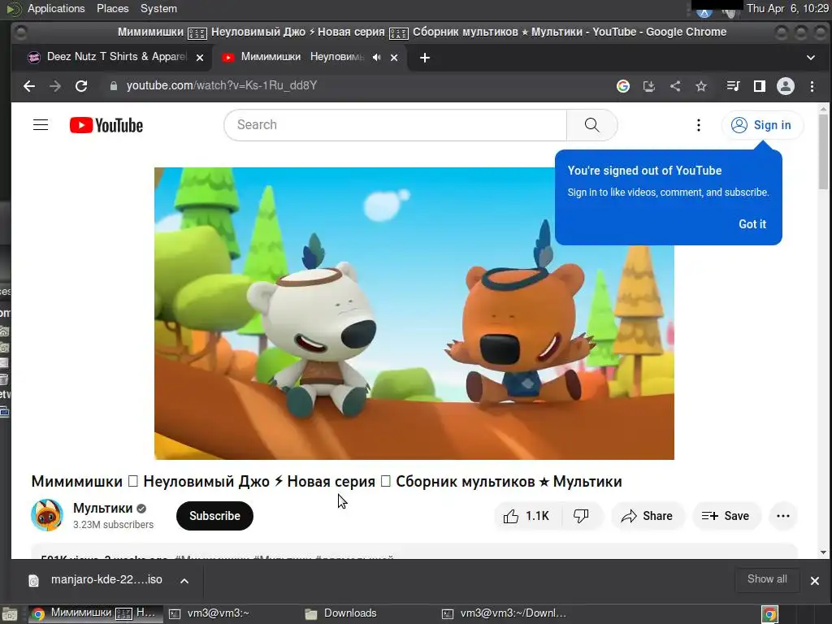Viewport: 832px width, 624px height.
Task: Dislike the video with thumbs down
Action: (582, 516)
